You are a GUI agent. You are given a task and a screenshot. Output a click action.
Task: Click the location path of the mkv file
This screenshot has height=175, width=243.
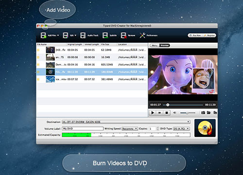pos(132,79)
